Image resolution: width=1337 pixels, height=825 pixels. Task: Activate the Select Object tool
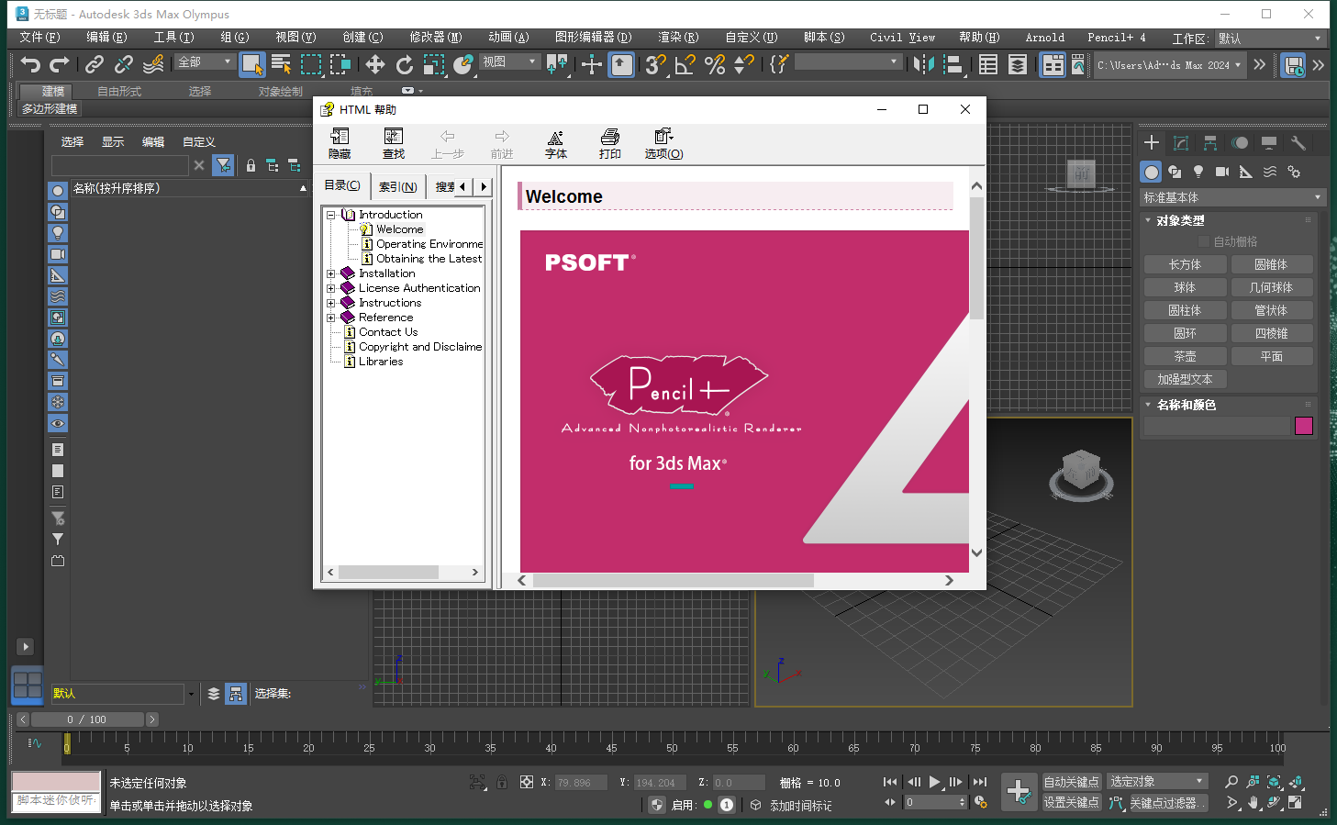point(252,64)
